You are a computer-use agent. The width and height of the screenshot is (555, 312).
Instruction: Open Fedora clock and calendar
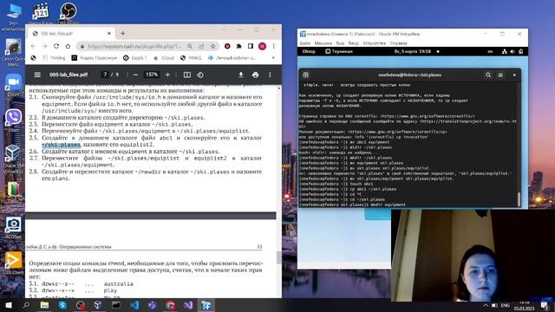(413, 52)
